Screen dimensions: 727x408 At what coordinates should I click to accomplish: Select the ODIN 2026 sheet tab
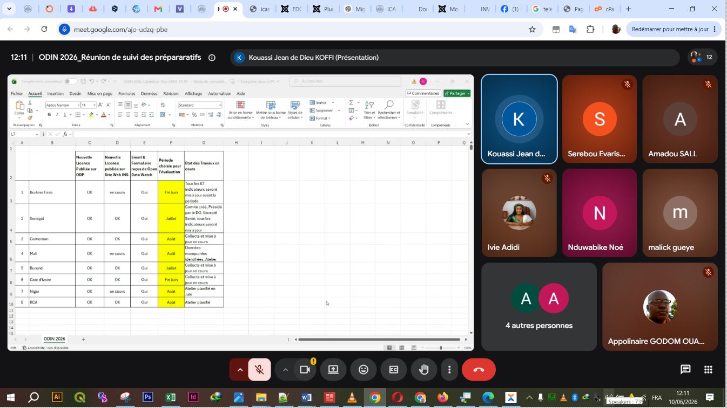[x=55, y=339]
